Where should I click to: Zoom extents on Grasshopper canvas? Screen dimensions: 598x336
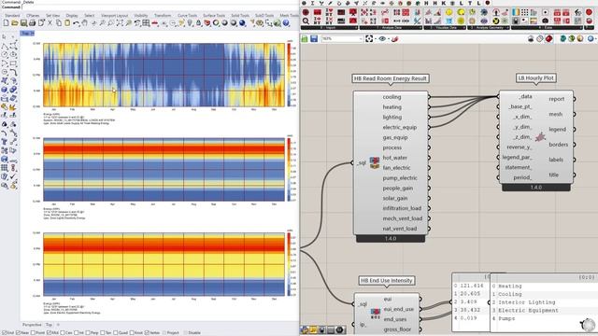[369, 39]
